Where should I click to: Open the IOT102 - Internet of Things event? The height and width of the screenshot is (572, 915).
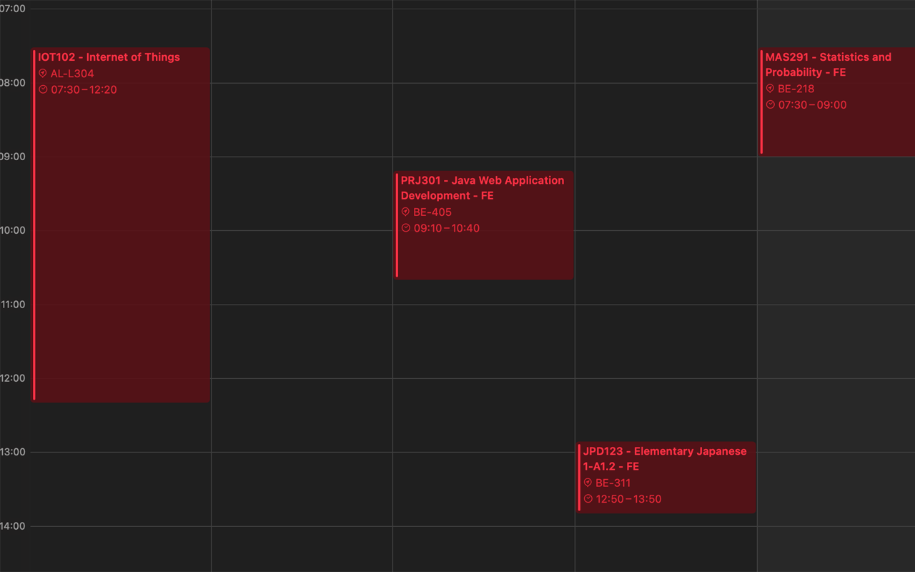coord(121,225)
